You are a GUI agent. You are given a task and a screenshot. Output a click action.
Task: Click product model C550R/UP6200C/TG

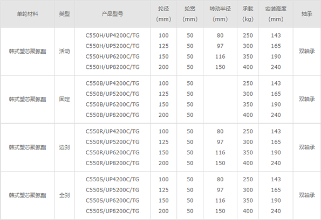[112, 152]
